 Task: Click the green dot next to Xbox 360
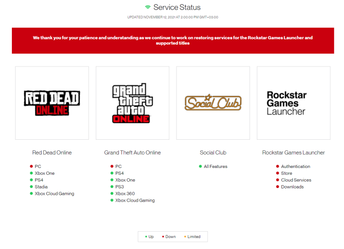[112, 193]
